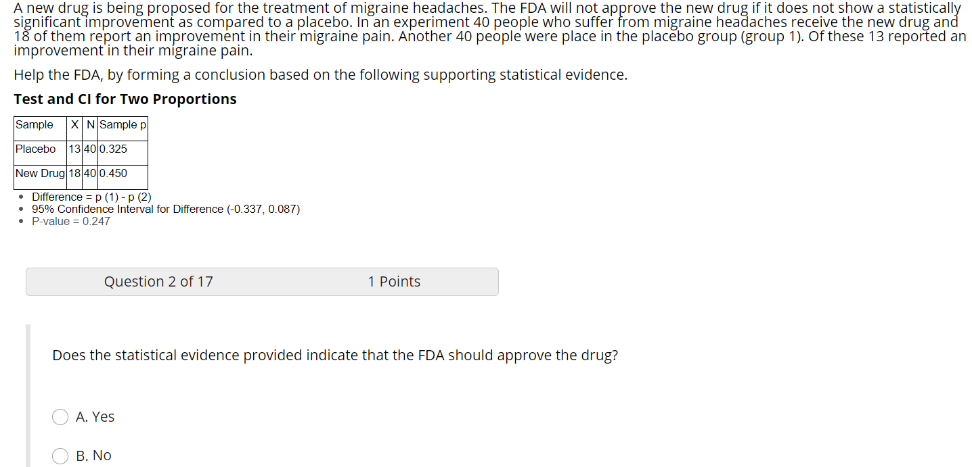The height and width of the screenshot is (467, 972).
Task: Click the 1 Points indicator
Action: pyautogui.click(x=394, y=282)
